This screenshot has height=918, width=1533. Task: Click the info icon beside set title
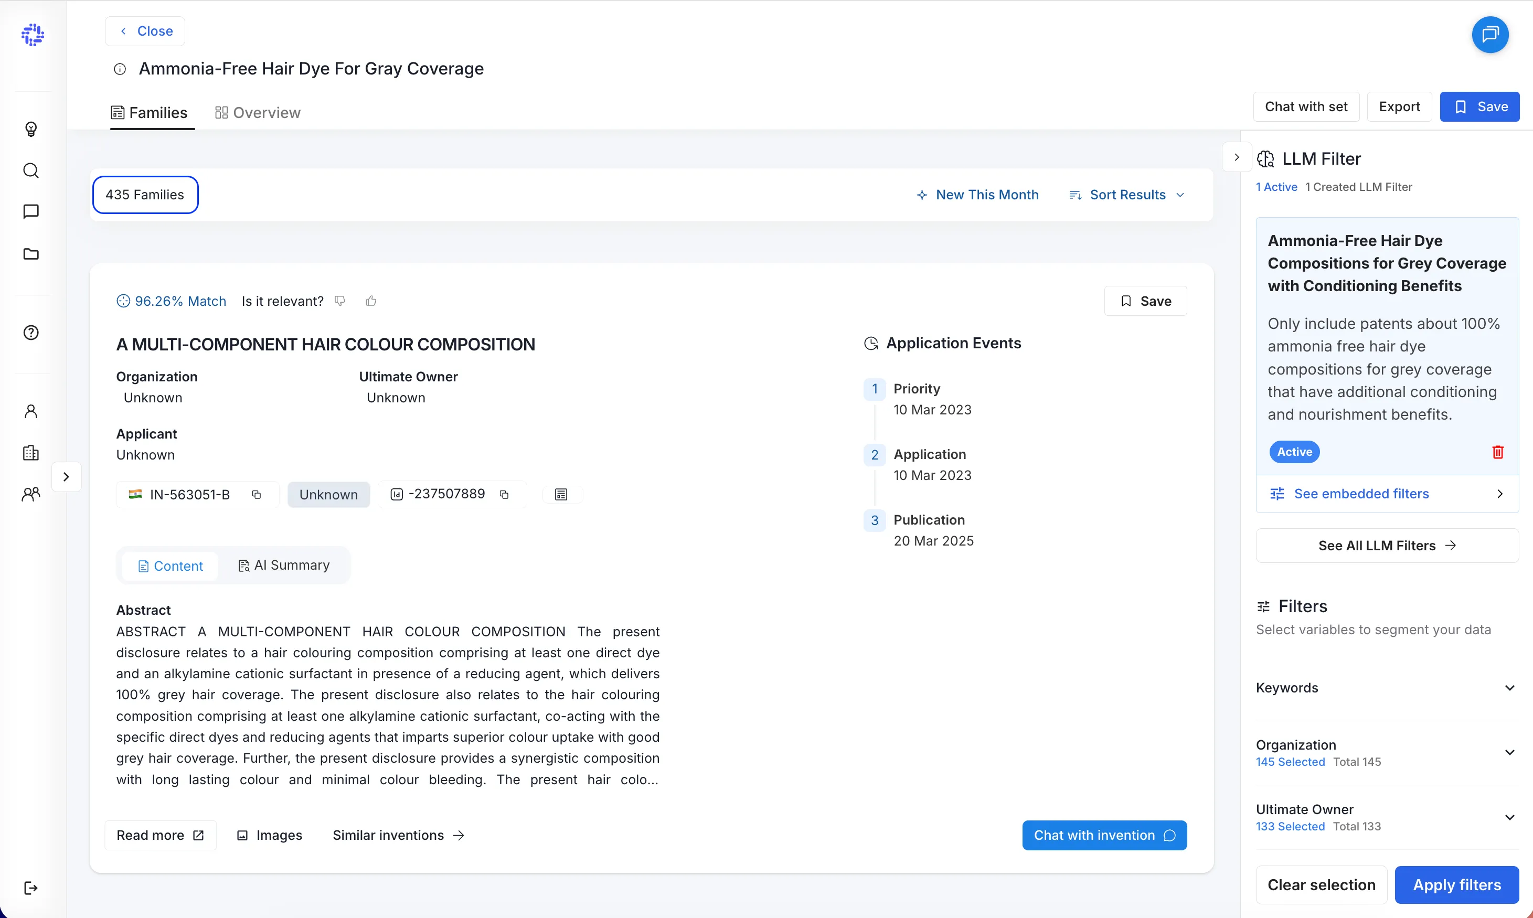point(120,69)
